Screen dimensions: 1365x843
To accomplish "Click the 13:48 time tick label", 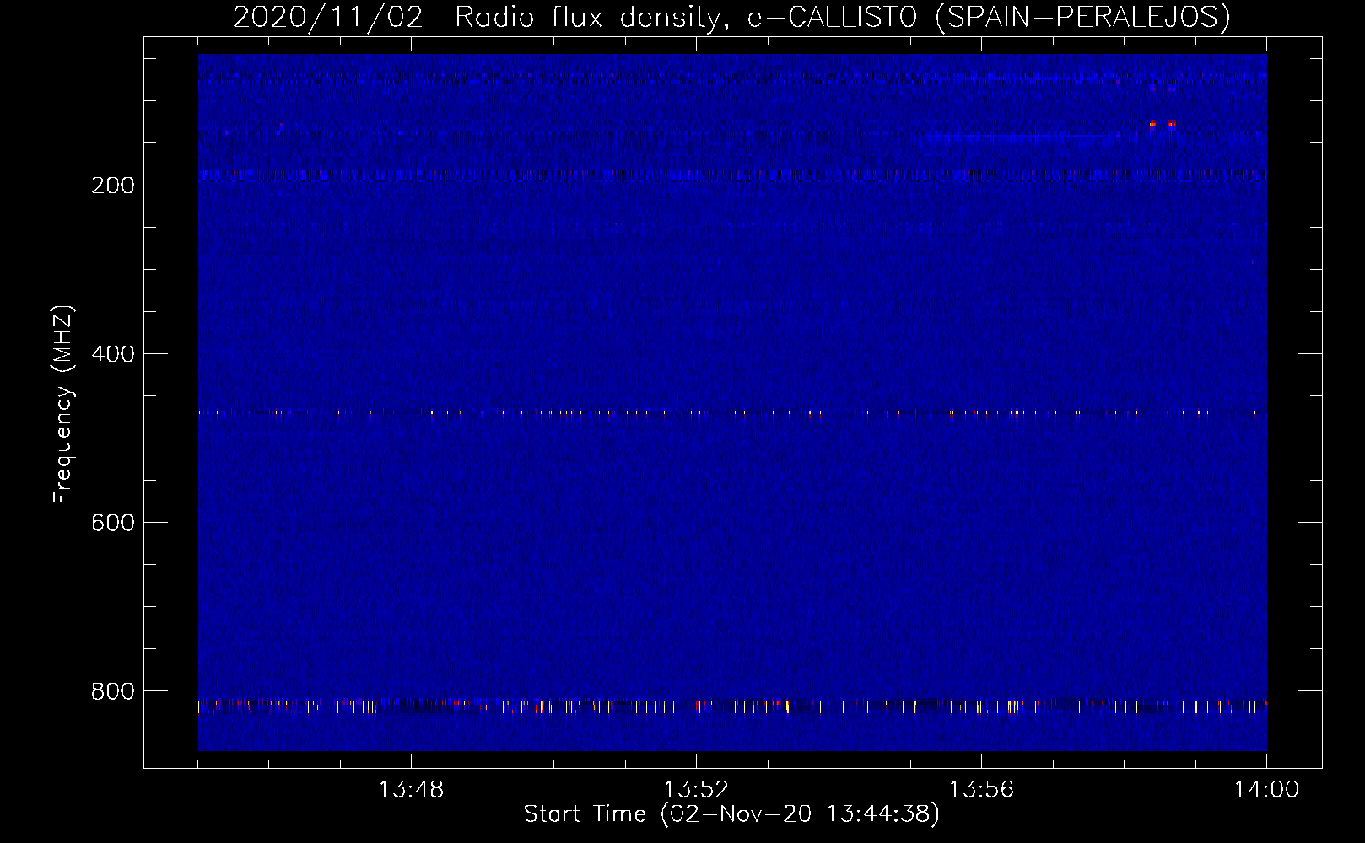I will 411,790.
